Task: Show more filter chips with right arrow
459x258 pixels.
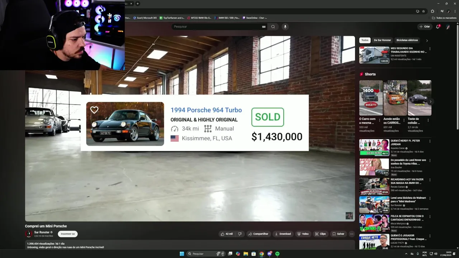Action: (427, 40)
